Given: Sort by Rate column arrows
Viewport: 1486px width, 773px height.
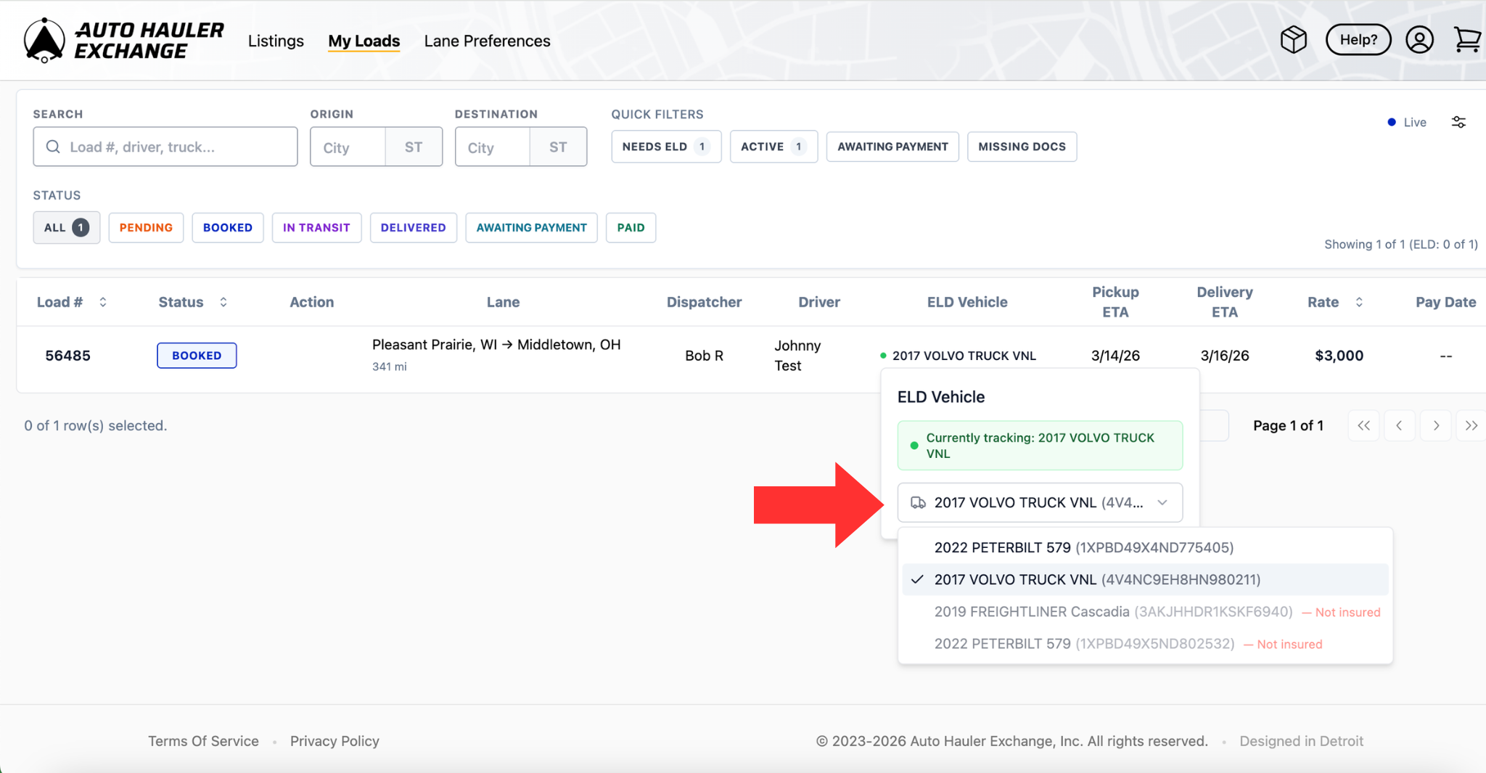Looking at the screenshot, I should pyautogui.click(x=1359, y=302).
